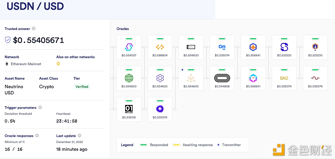Click the BNB Chain network icon
This screenshot has width=335, height=159.
coord(58,64)
